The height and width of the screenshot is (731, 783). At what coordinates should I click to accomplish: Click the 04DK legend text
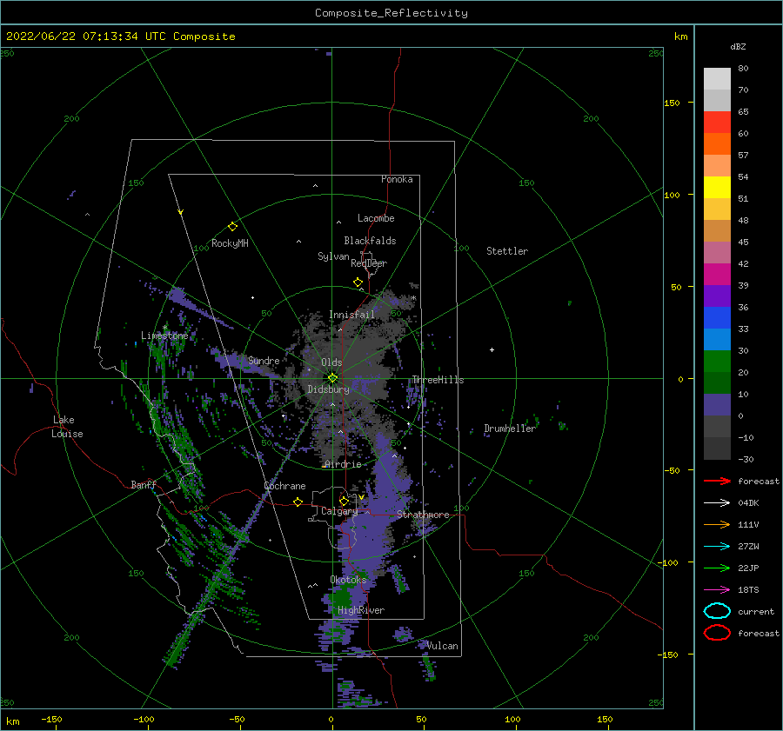tap(748, 502)
